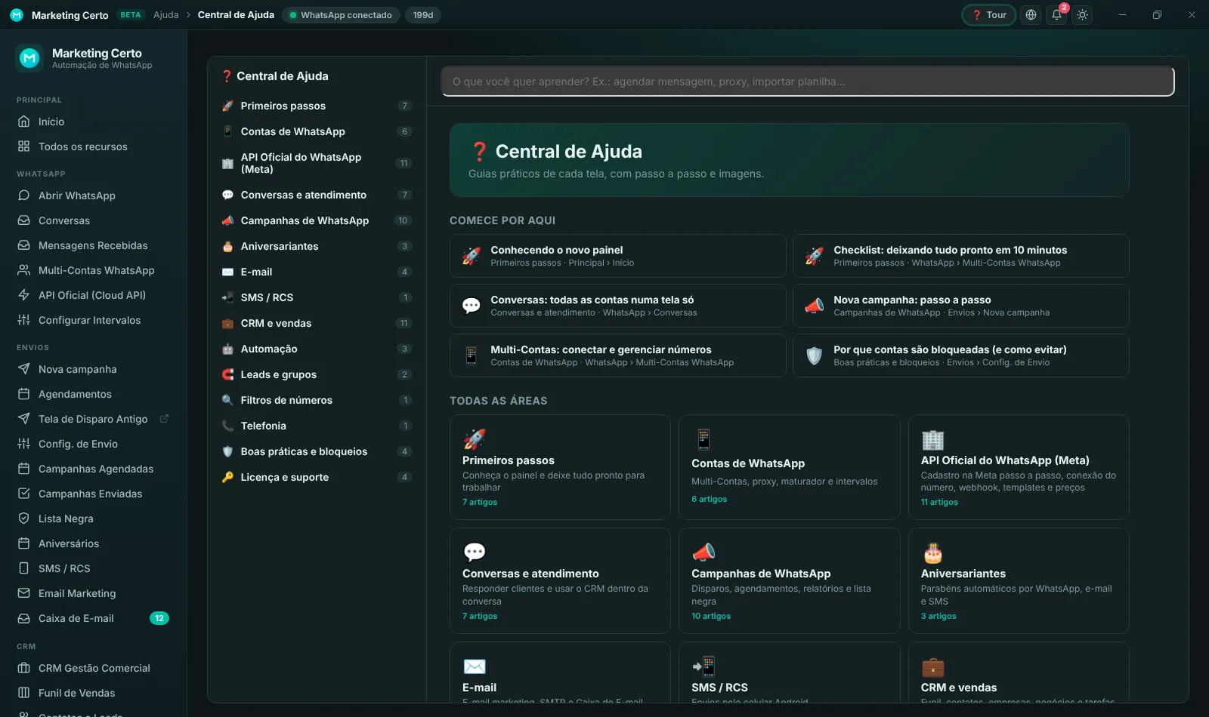
Task: Open article Nova campanha: passo a passo
Action: coord(961,306)
